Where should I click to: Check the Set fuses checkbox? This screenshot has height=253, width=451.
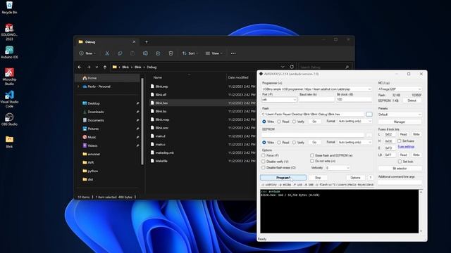[x=400, y=141]
